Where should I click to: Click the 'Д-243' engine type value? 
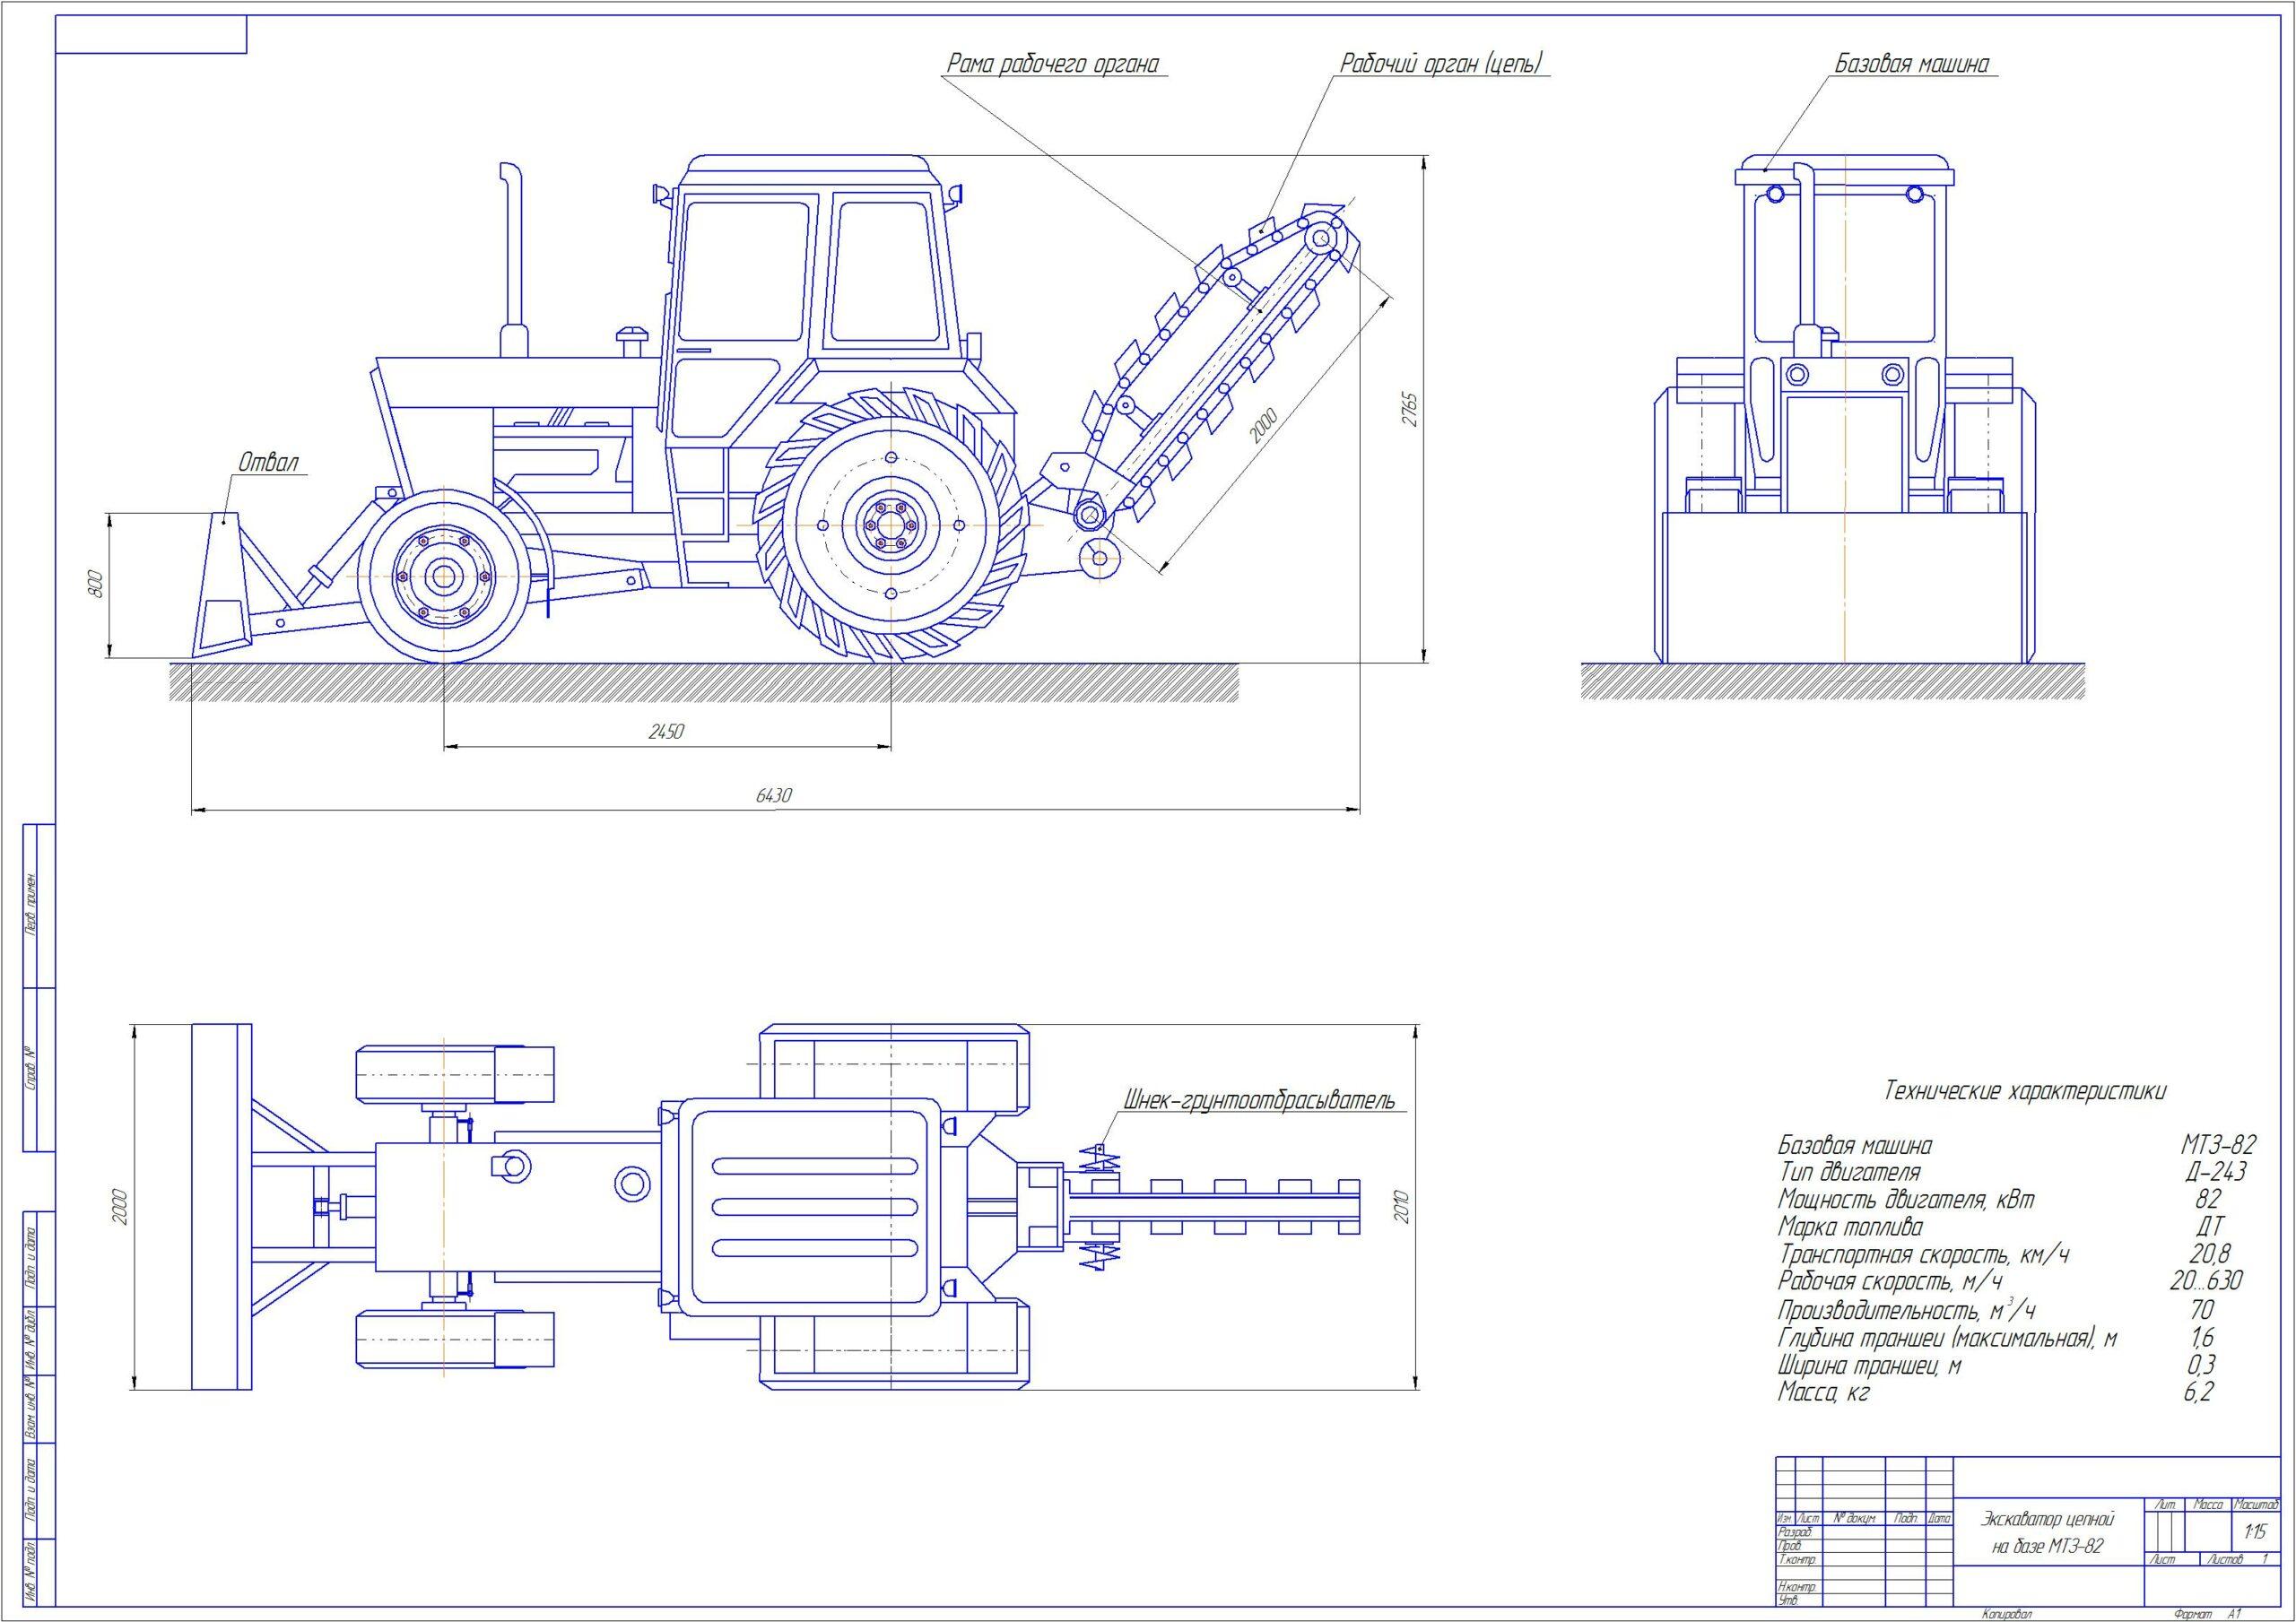coord(2215,1172)
